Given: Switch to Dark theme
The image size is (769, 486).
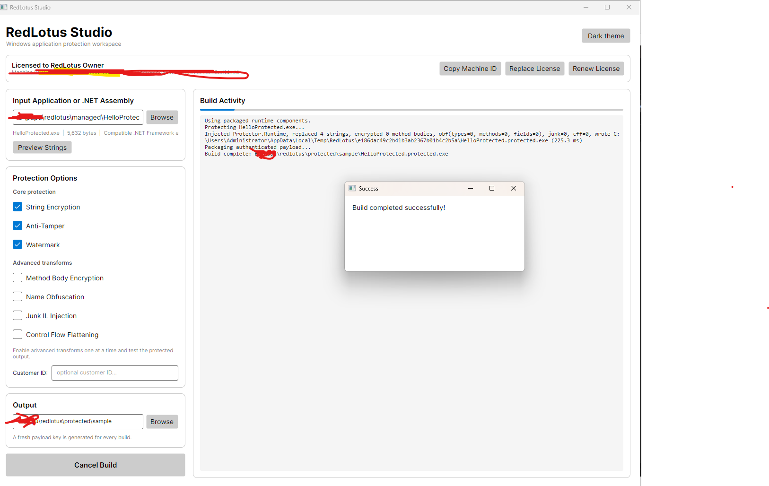Looking at the screenshot, I should 606,36.
